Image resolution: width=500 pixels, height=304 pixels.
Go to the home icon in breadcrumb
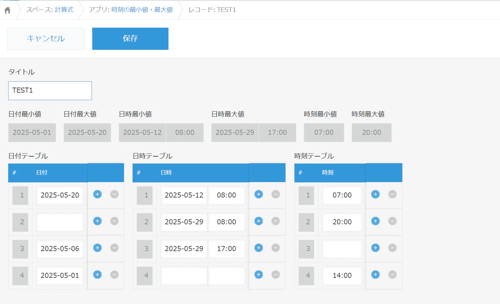tap(8, 10)
